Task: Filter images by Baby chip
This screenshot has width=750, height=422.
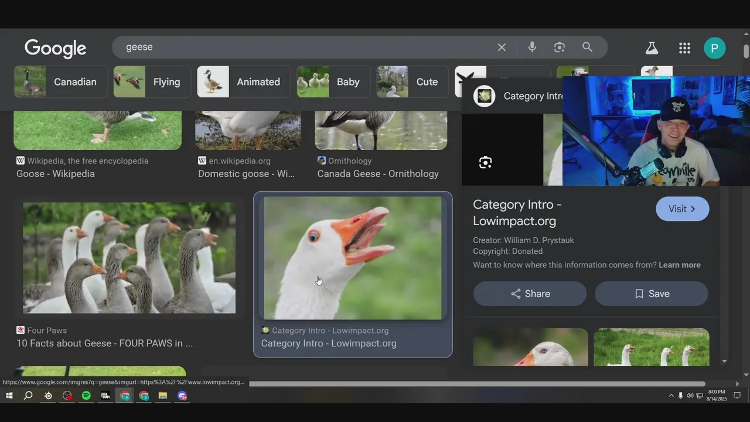Action: [333, 81]
